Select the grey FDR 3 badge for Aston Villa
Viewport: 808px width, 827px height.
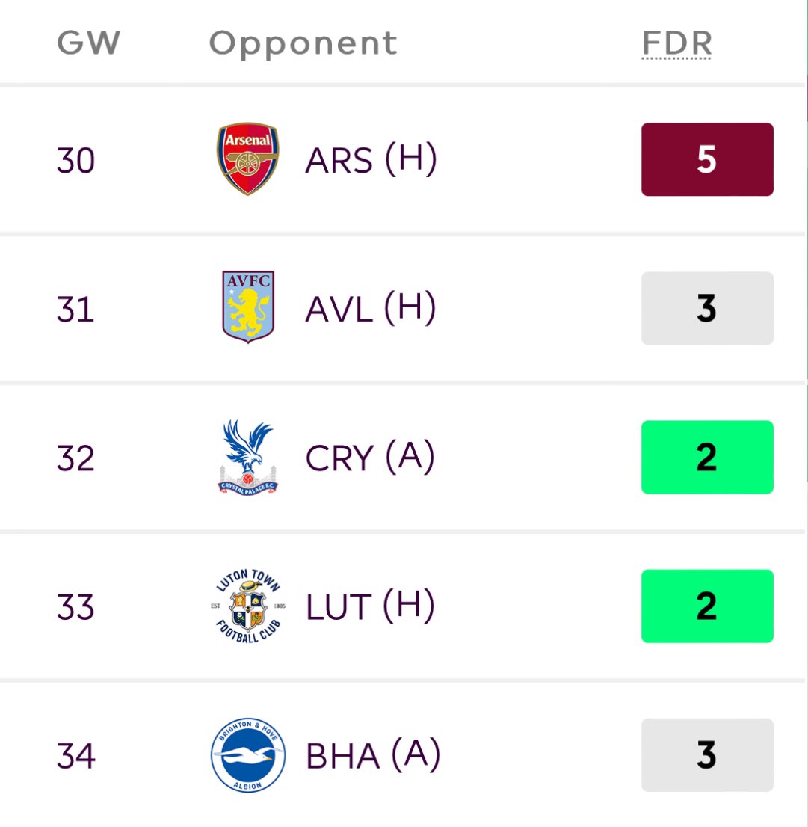pyautogui.click(x=707, y=308)
